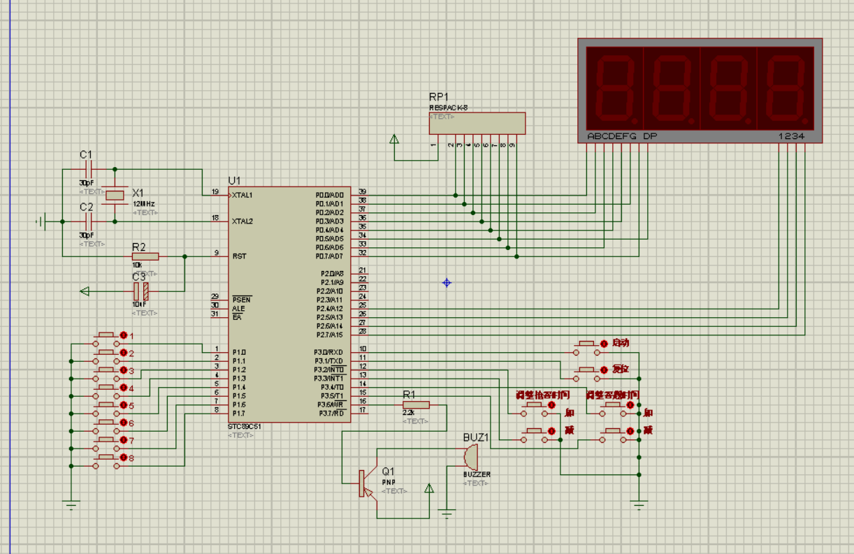Click the blue origin marker on the sheet

pos(447,283)
